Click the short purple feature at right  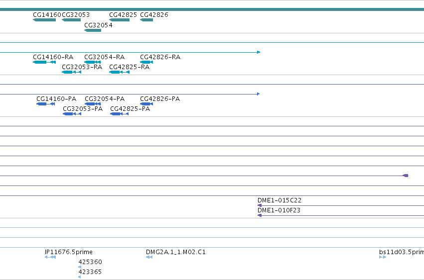pyautogui.click(x=406, y=176)
